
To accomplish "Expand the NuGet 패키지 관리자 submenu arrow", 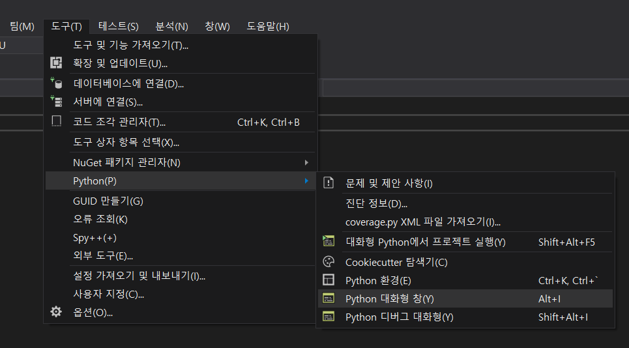I will tap(306, 162).
